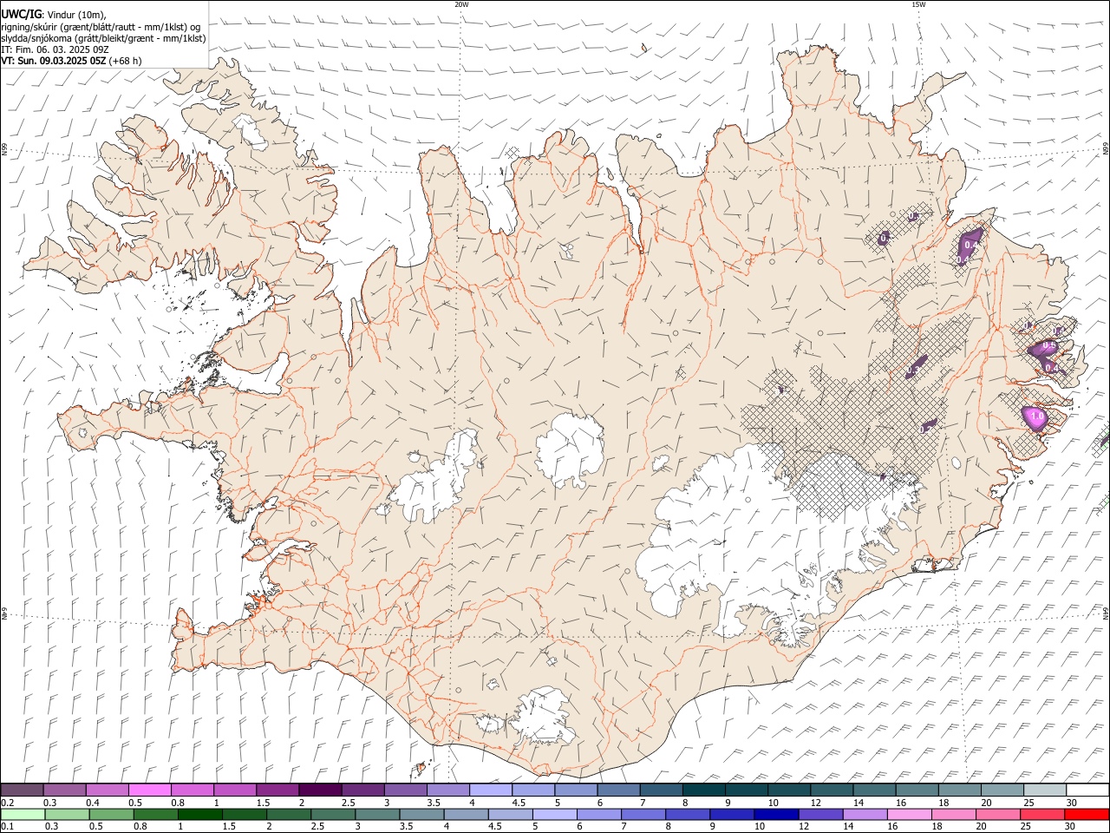This screenshot has width=1110, height=833.
Task: Select the lavender 4–4.5 swatch on the upper scale
Action: (x=490, y=790)
